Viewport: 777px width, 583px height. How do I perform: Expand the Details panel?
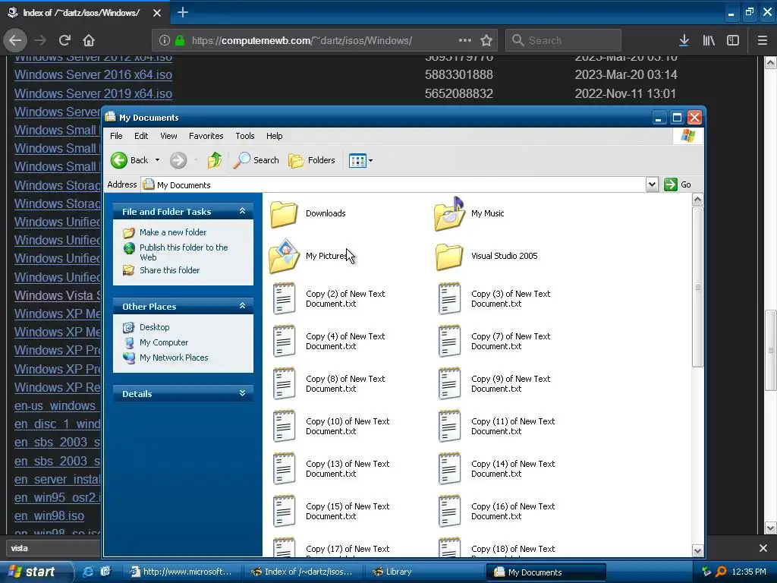(x=242, y=394)
